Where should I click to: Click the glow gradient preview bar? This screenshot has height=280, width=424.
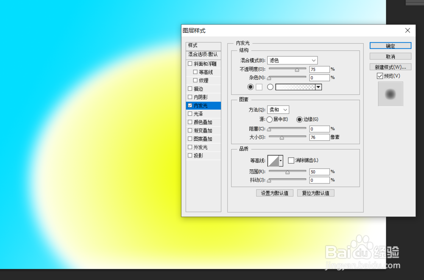pos(295,87)
